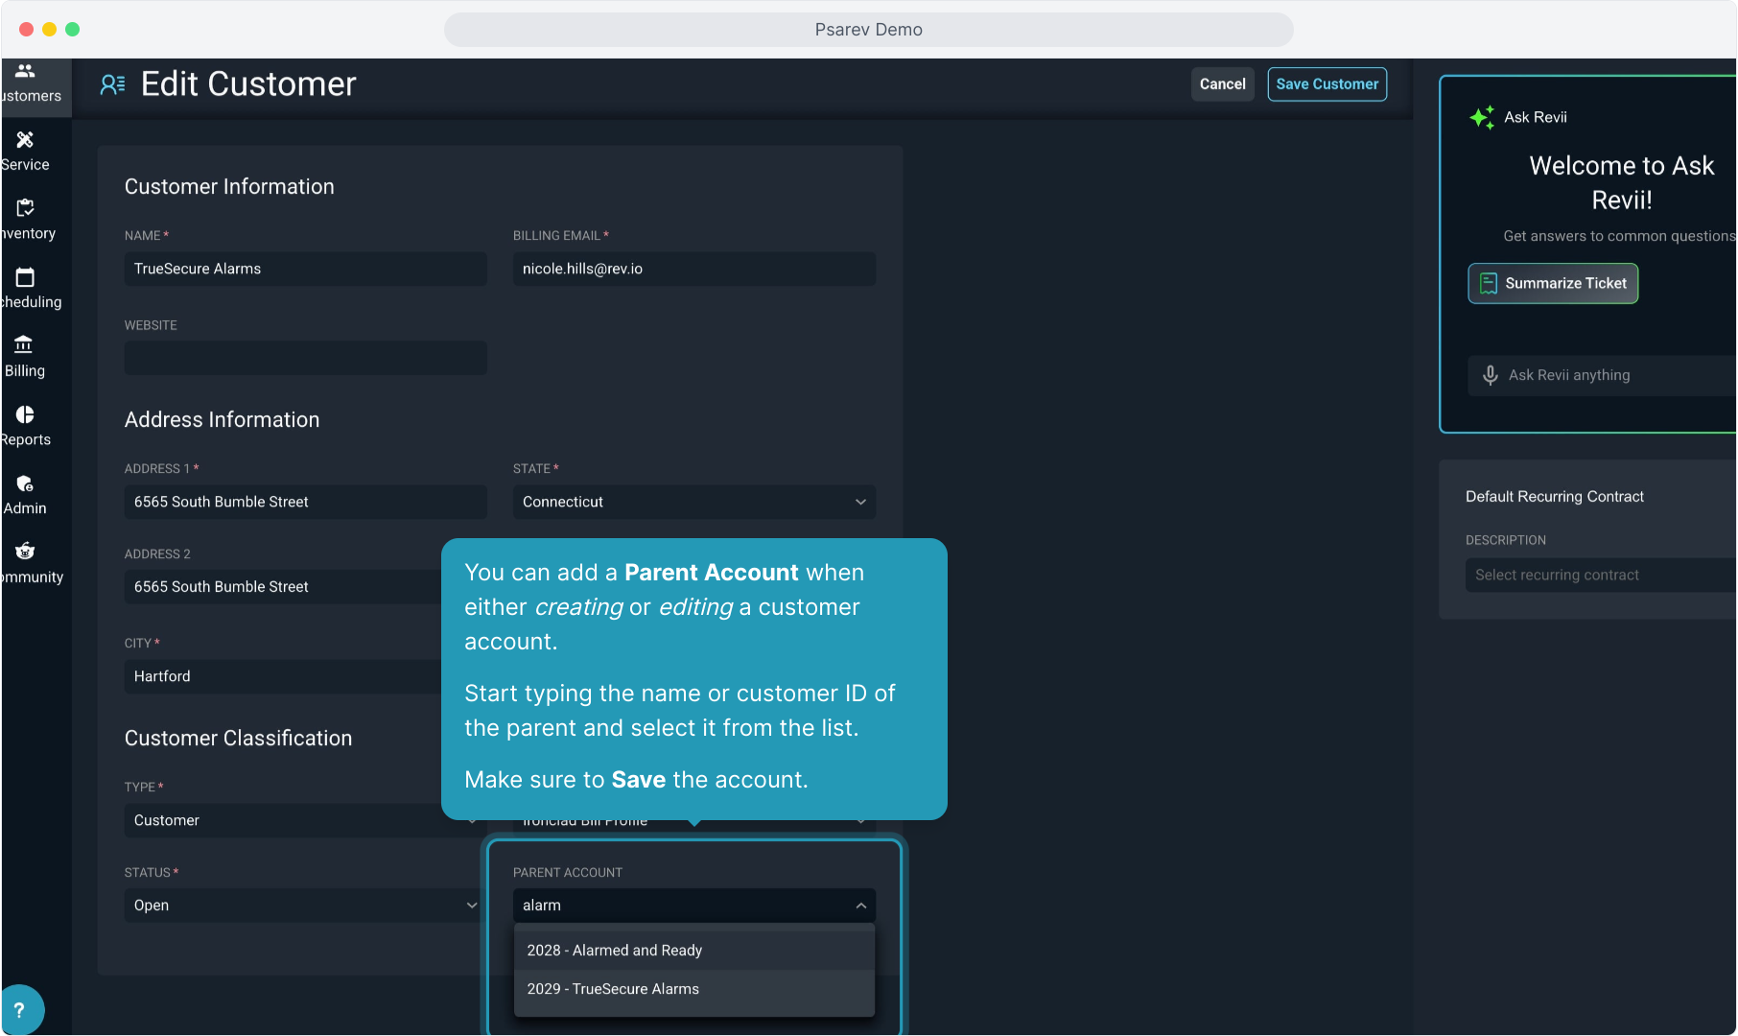
Task: Click the Save Customer button
Action: (1327, 84)
